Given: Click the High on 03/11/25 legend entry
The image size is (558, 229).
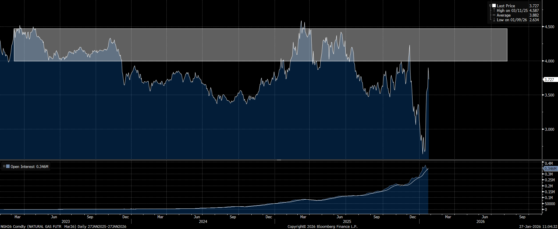Looking at the screenshot, I should click(512, 10).
